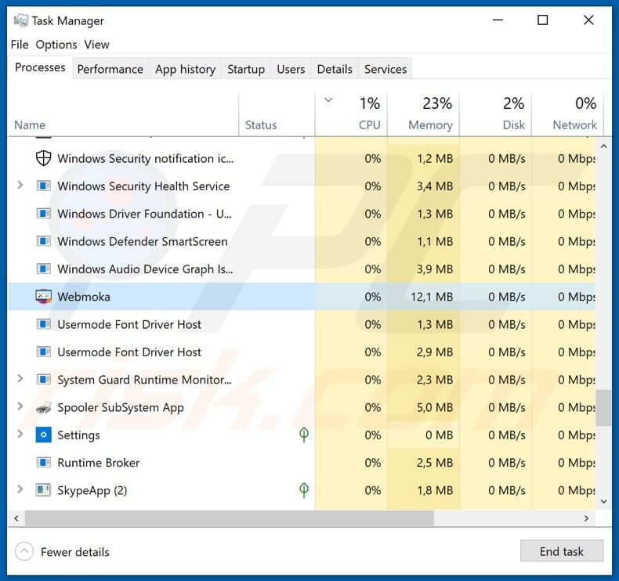Maximize the Task Manager window
Screen dimensions: 619x581
543,20
